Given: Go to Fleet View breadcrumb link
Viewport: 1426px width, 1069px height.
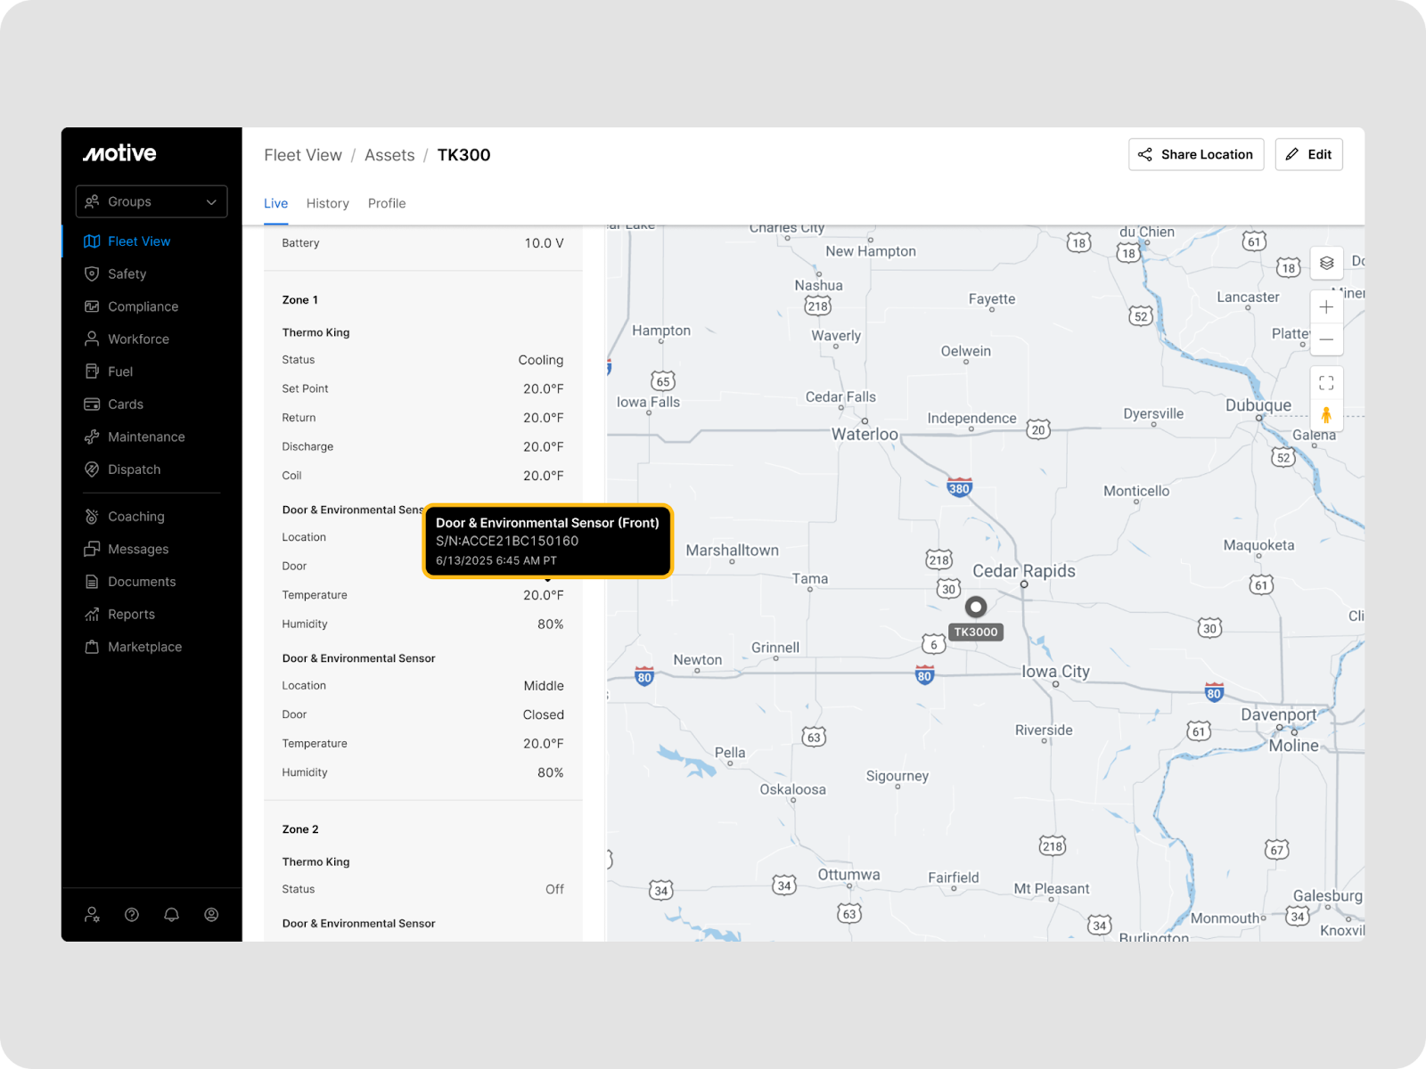Looking at the screenshot, I should point(303,155).
